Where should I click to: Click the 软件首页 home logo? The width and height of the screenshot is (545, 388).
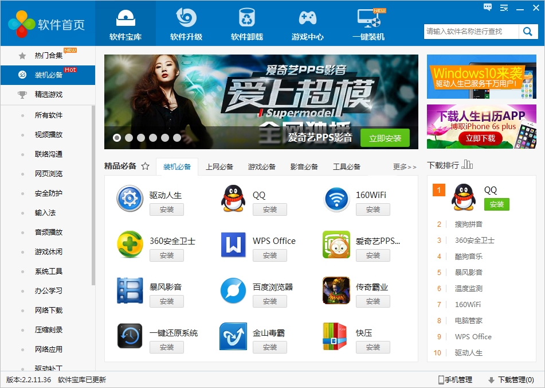(46, 24)
